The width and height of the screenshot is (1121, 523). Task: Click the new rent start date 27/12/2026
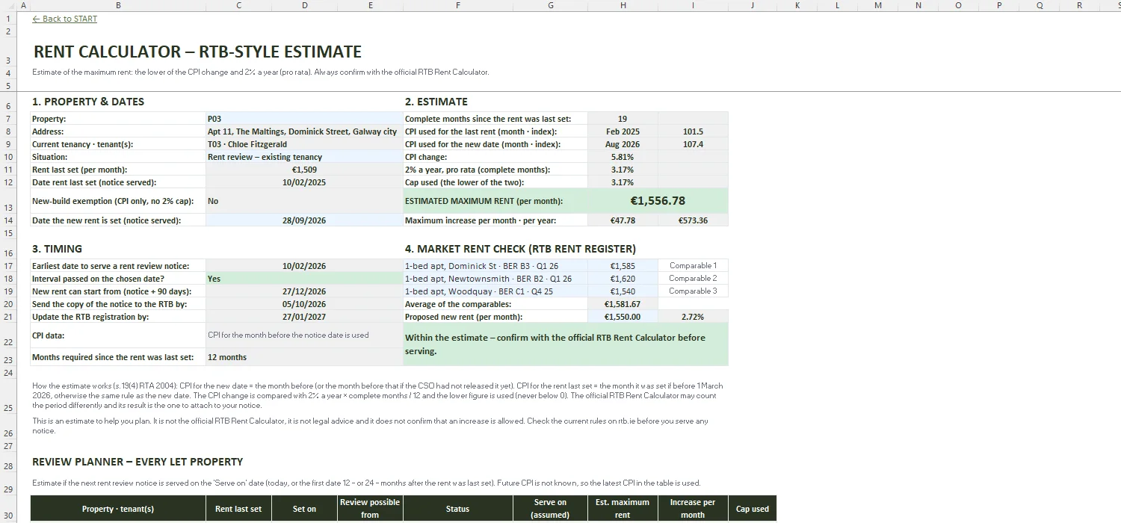pyautogui.click(x=304, y=291)
